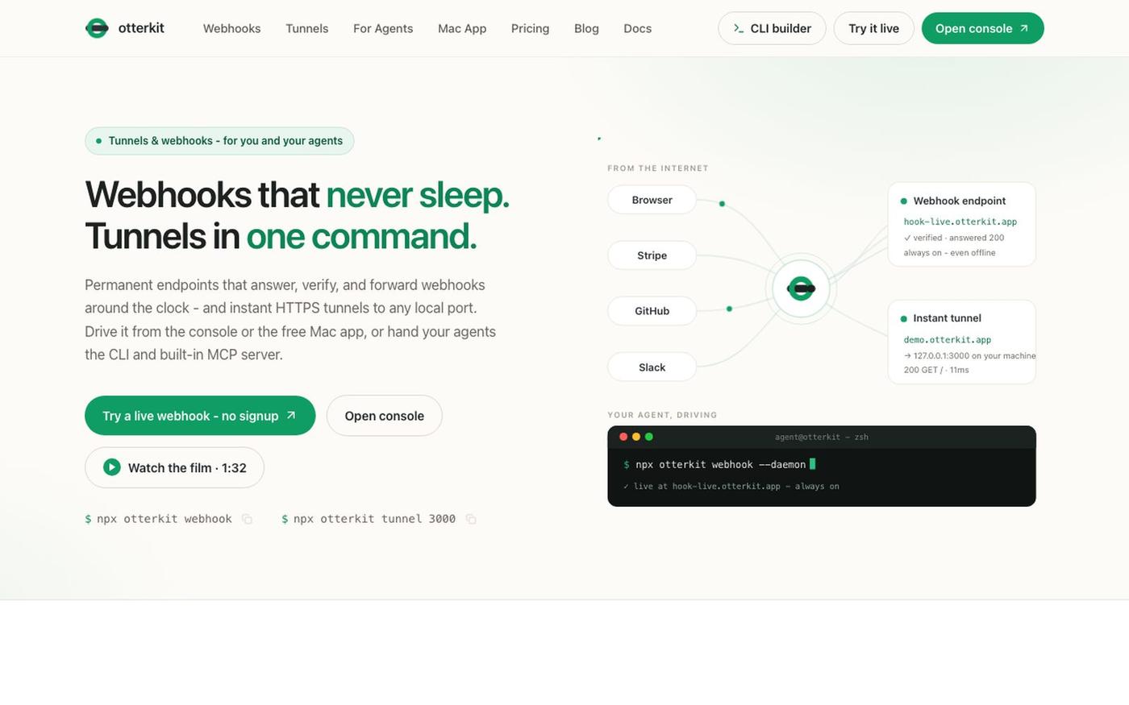1129x705 pixels.
Task: Click the Instant tunnel card title
Action: 947,318
